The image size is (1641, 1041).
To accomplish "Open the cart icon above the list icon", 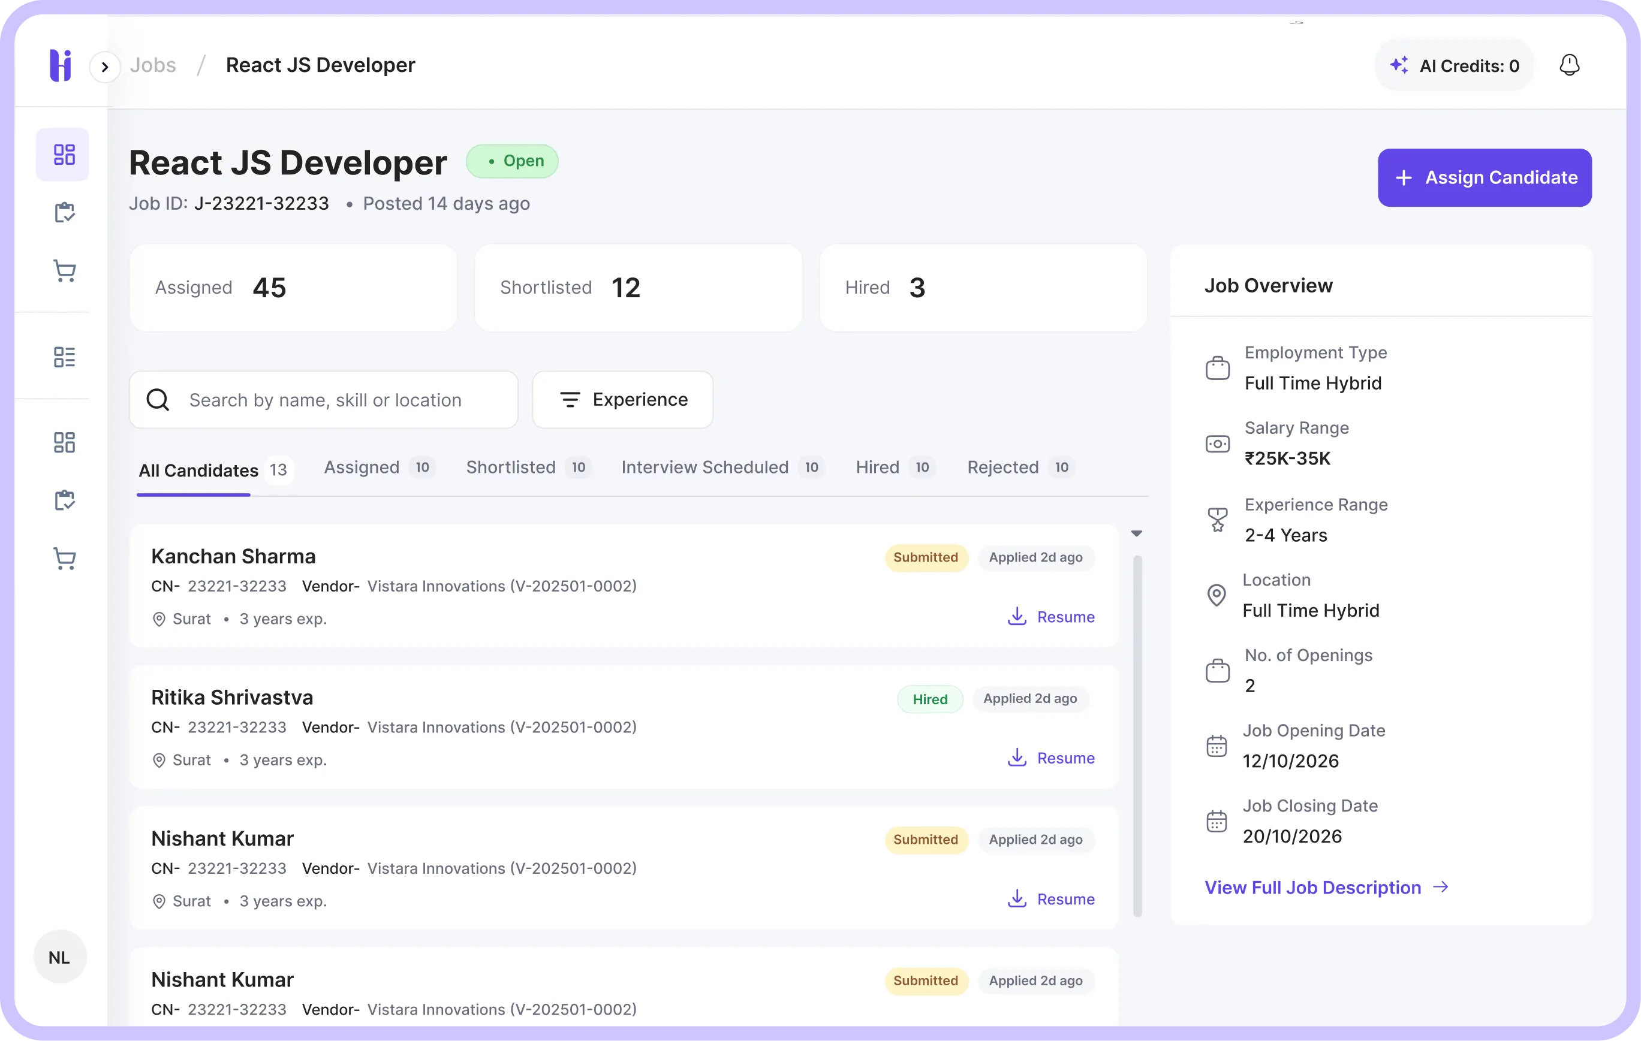I will 64,270.
